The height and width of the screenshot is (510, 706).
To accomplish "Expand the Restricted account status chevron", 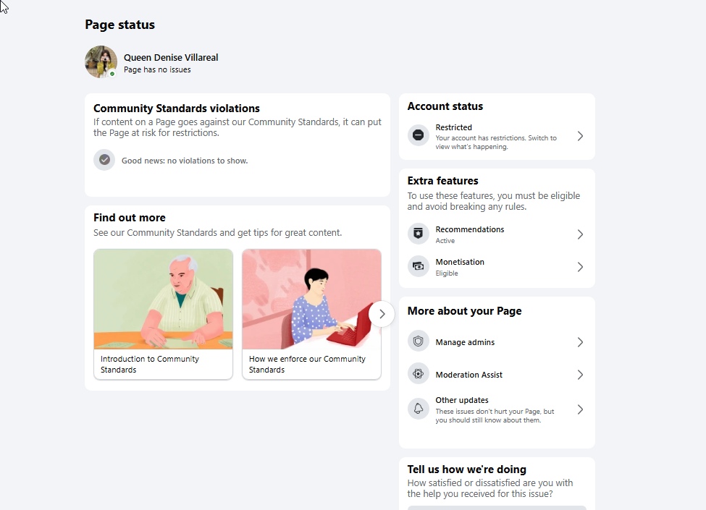I will (581, 136).
